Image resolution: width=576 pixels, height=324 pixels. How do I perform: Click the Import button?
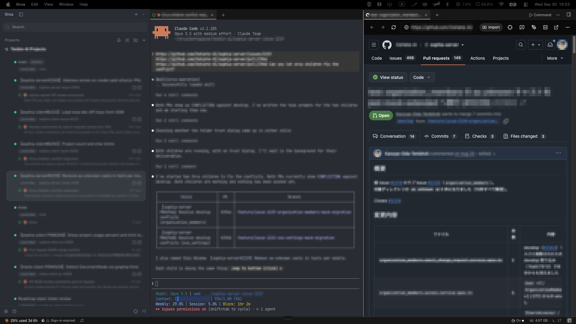491,27
